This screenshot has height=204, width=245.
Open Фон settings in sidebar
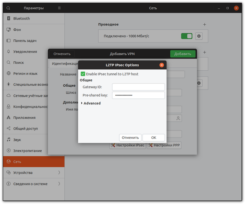(x=34, y=30)
